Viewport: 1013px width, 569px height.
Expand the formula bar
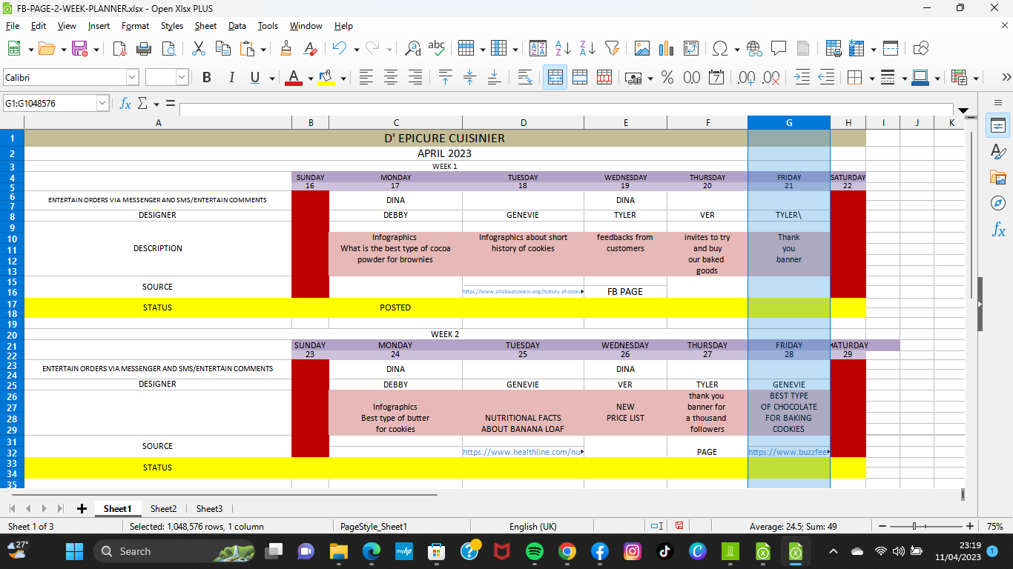(x=964, y=110)
